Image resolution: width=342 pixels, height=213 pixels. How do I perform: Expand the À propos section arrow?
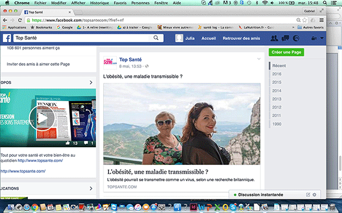pyautogui.click(x=91, y=82)
